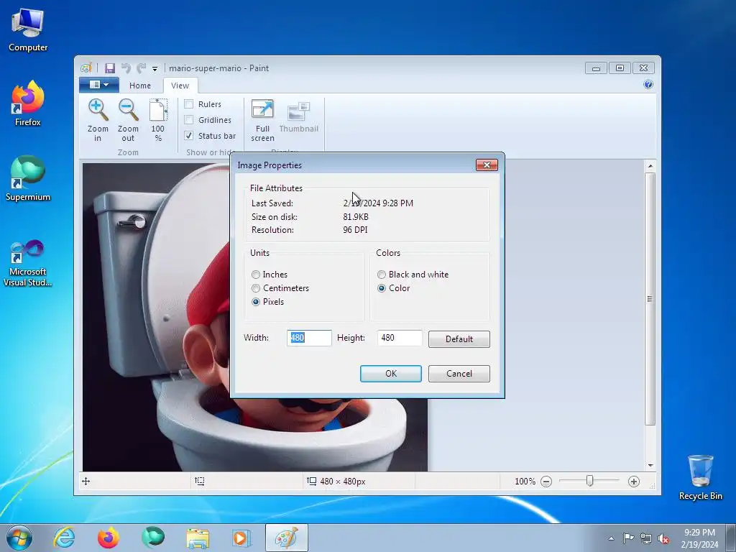Switch to the View ribbon tab
736x552 pixels.
pyautogui.click(x=180, y=86)
